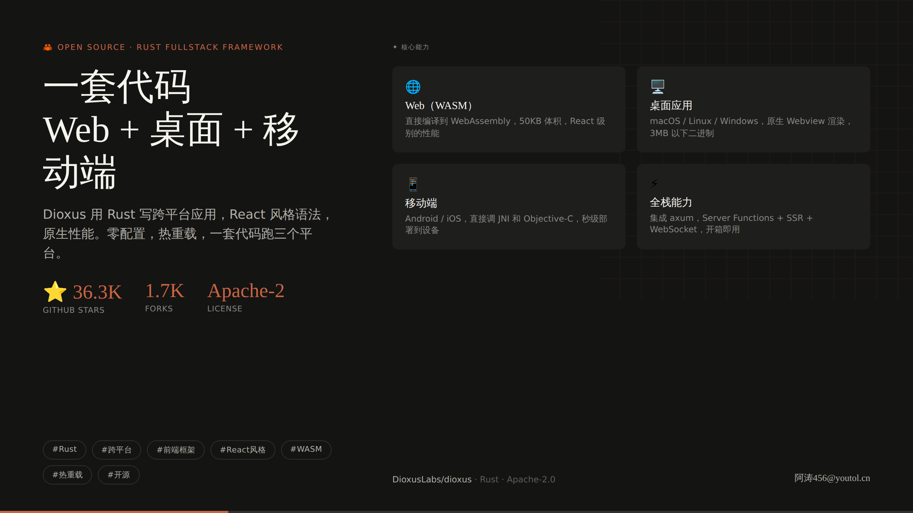The width and height of the screenshot is (913, 513).
Task: Click the WebAssembly 50KB description text
Action: click(505, 127)
